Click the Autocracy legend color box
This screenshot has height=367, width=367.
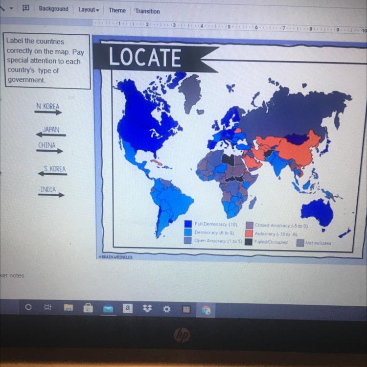coord(249,233)
